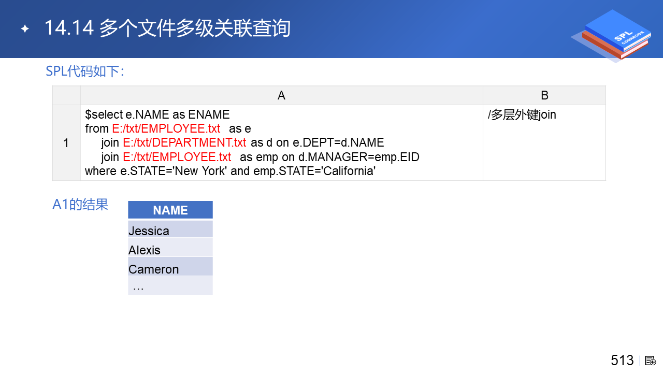Select the "Alexis" result row
Screen dimensions: 663x373
click(170, 248)
